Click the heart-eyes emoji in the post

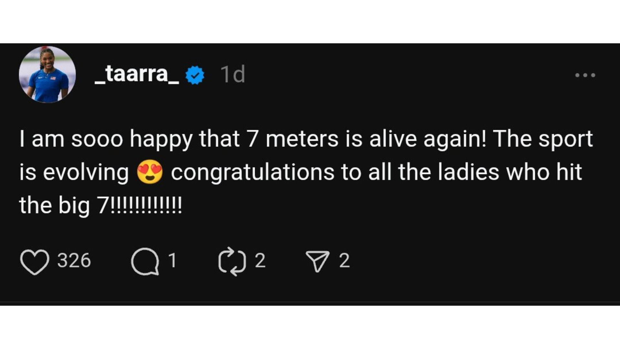point(150,172)
